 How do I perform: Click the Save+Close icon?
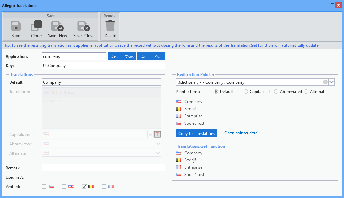point(84,26)
